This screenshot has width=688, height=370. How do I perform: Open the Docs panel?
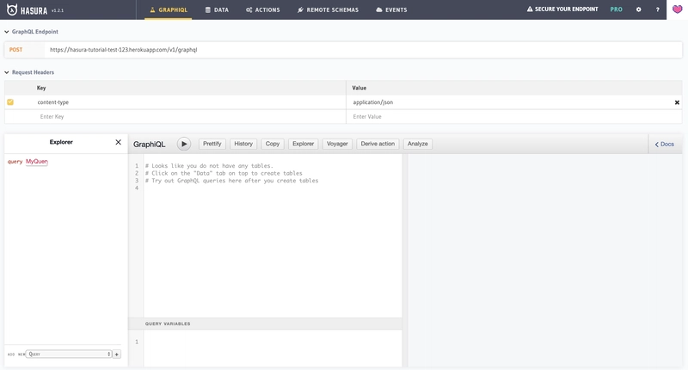click(665, 144)
